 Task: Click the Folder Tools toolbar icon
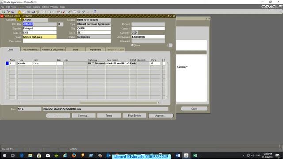pyautogui.click(x=88, y=12)
